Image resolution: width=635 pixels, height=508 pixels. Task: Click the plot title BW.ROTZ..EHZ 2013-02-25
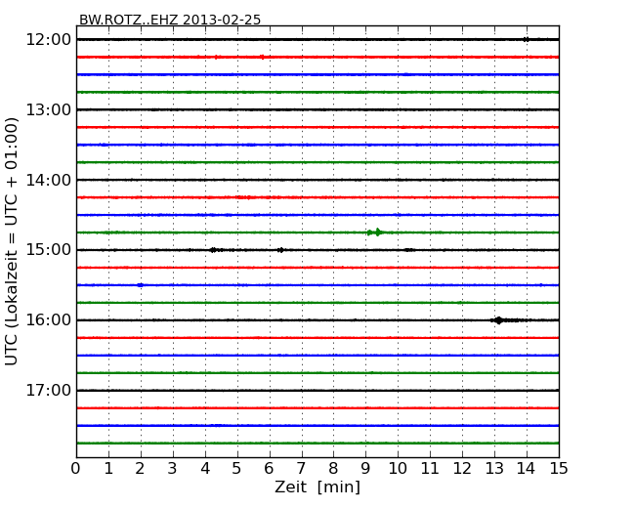tap(170, 20)
